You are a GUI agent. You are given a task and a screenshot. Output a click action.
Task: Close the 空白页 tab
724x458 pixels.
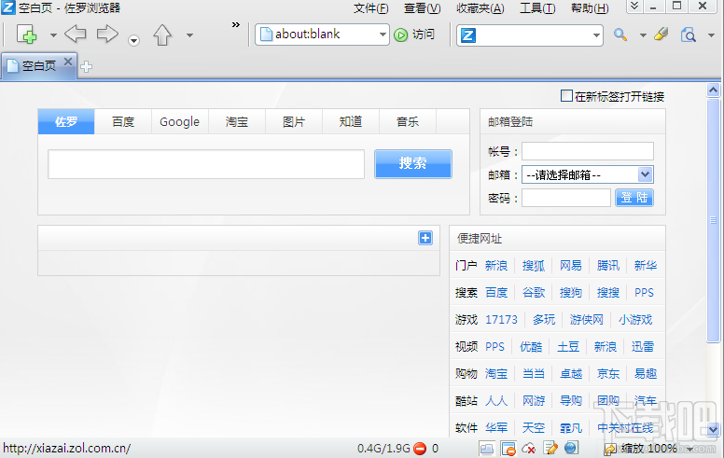(x=68, y=62)
